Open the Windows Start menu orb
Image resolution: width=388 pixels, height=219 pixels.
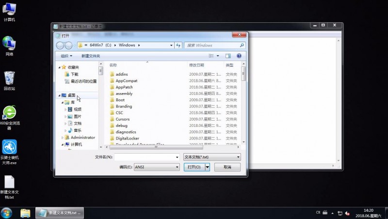[6, 213]
